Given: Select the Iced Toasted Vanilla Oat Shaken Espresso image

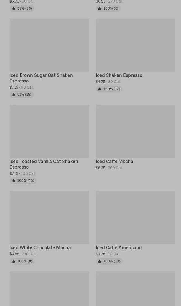Looking at the screenshot, I should [x=49, y=131].
